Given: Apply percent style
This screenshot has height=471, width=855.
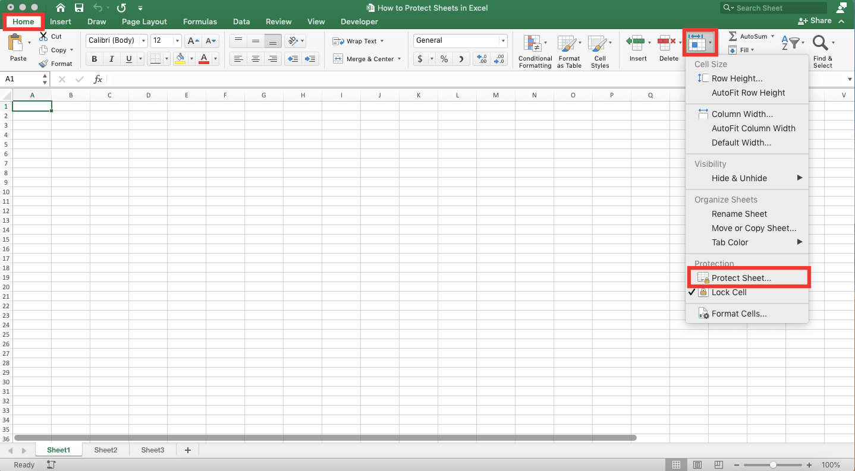Looking at the screenshot, I should [x=444, y=59].
